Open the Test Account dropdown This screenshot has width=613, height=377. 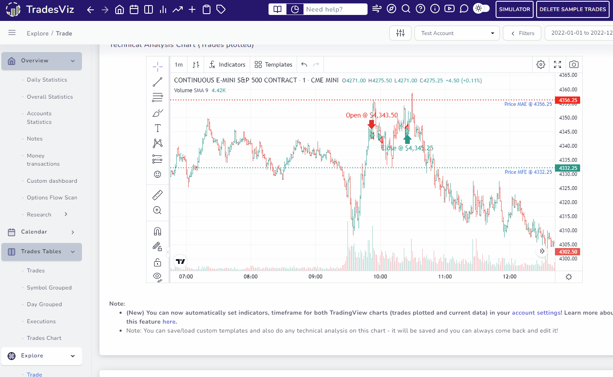(457, 33)
